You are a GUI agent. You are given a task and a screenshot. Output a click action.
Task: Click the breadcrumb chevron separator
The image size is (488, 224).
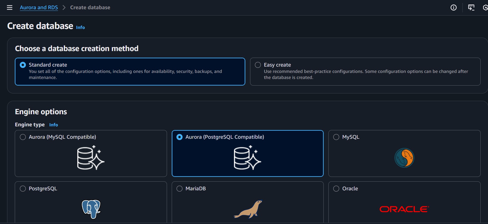pyautogui.click(x=64, y=7)
